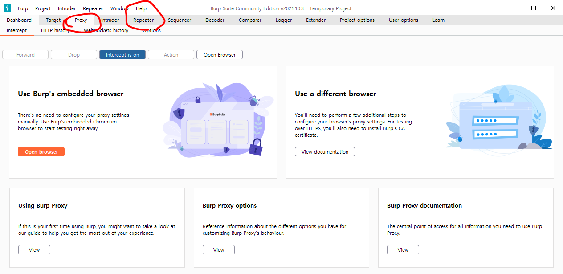The height and width of the screenshot is (274, 563).
Task: Open the Repeater menu in menu bar
Action: point(93,8)
